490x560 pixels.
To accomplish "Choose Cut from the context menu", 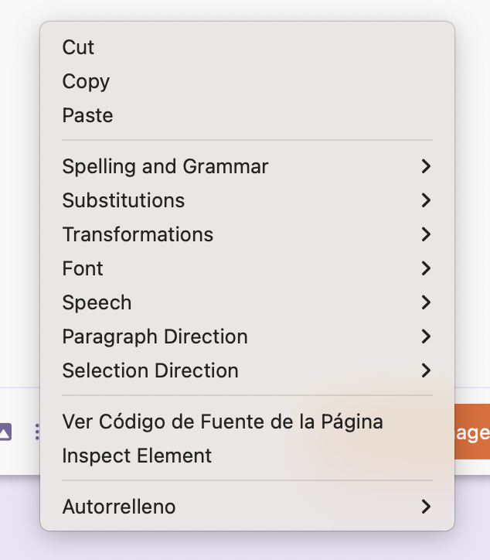I will (x=247, y=47).
